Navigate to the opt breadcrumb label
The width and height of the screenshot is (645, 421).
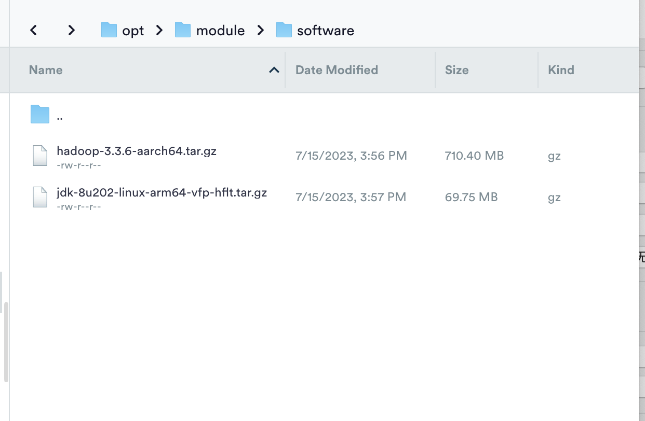click(133, 31)
